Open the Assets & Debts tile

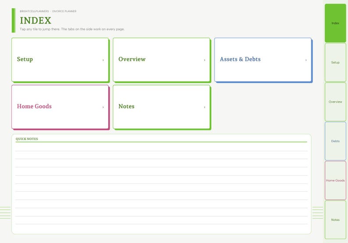click(x=263, y=60)
